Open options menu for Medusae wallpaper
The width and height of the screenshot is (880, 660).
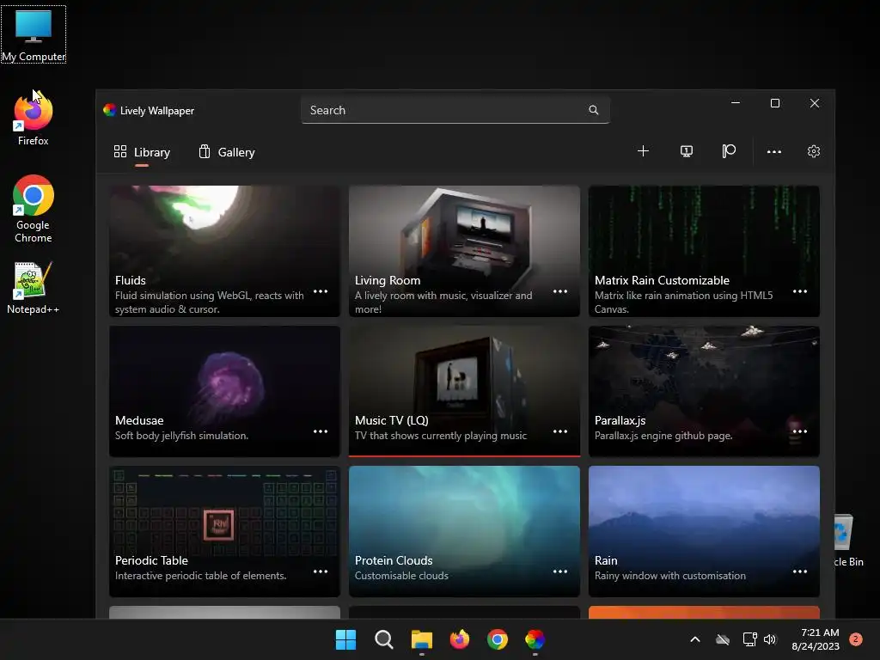[x=321, y=431]
